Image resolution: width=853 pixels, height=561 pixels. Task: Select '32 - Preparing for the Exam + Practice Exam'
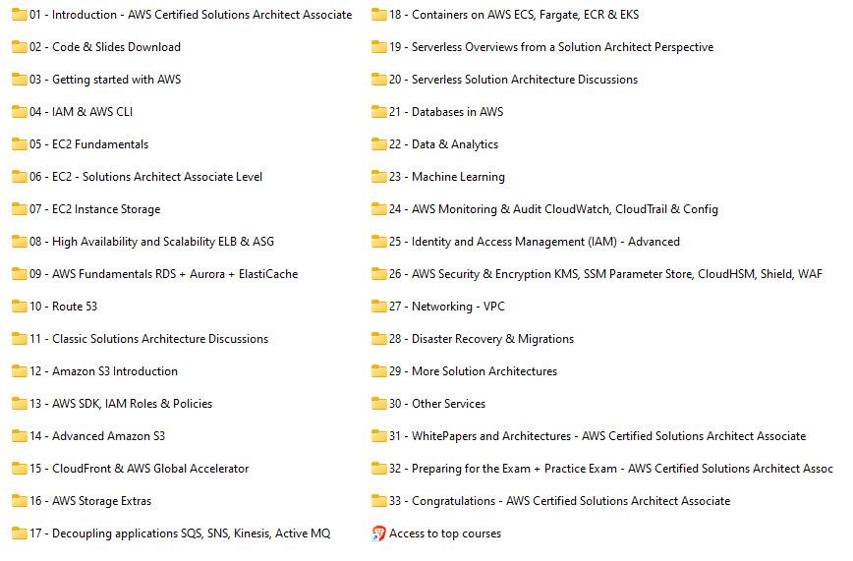point(611,469)
